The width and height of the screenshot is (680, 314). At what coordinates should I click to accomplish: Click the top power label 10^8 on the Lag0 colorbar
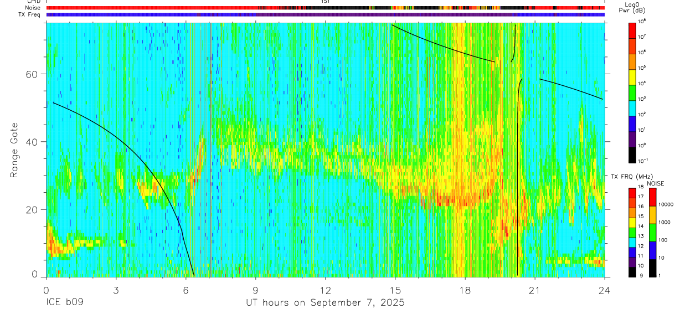pyautogui.click(x=642, y=21)
